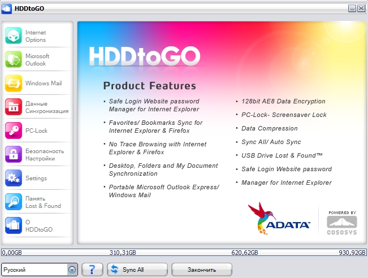Select the Windows Mail envelope icon
Viewport: 368px width, 278px height.
pos(14,83)
